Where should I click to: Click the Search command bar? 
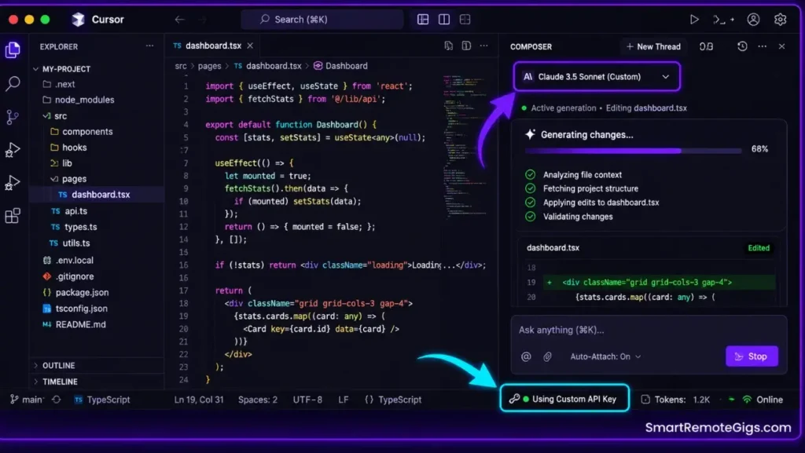(322, 20)
